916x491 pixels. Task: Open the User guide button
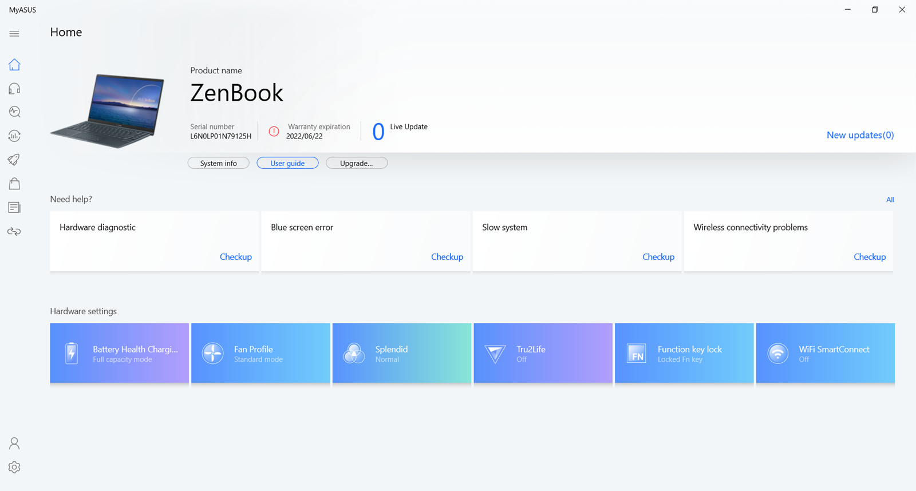coord(287,163)
